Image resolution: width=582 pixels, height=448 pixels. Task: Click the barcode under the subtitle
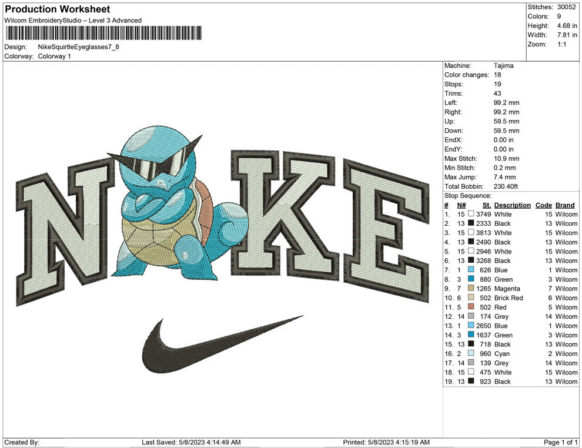coord(103,33)
